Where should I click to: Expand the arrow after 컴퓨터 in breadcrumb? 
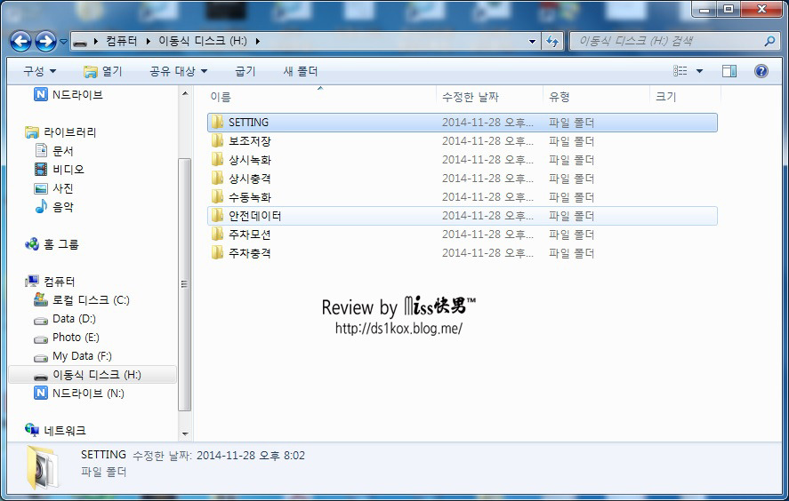coord(148,41)
